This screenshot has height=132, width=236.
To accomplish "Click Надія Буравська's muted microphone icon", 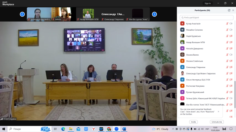I will pos(227,36).
